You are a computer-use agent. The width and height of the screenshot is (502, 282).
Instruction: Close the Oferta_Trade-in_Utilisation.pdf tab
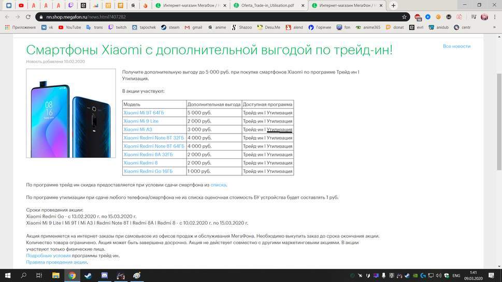click(x=303, y=6)
